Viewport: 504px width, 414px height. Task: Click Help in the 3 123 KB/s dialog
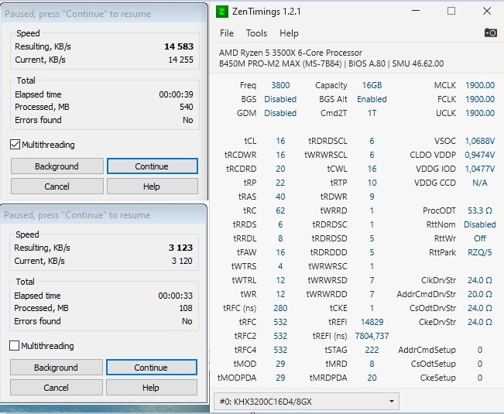pos(151,388)
